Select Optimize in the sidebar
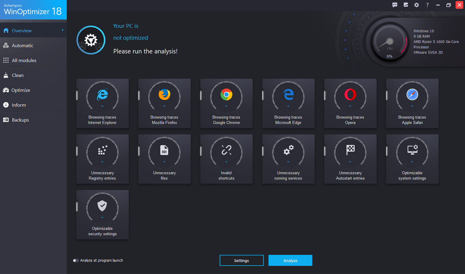 coord(33,90)
